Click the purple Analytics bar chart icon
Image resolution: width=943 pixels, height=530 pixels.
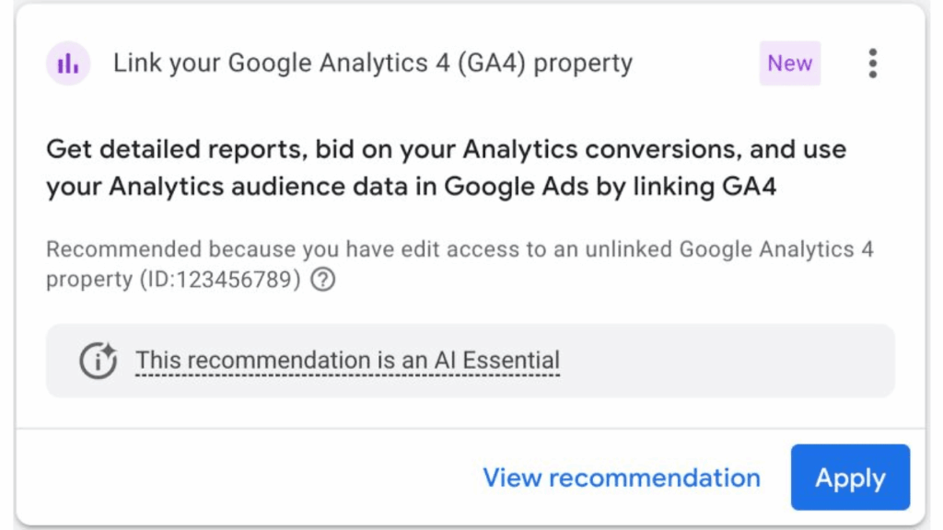pos(67,63)
